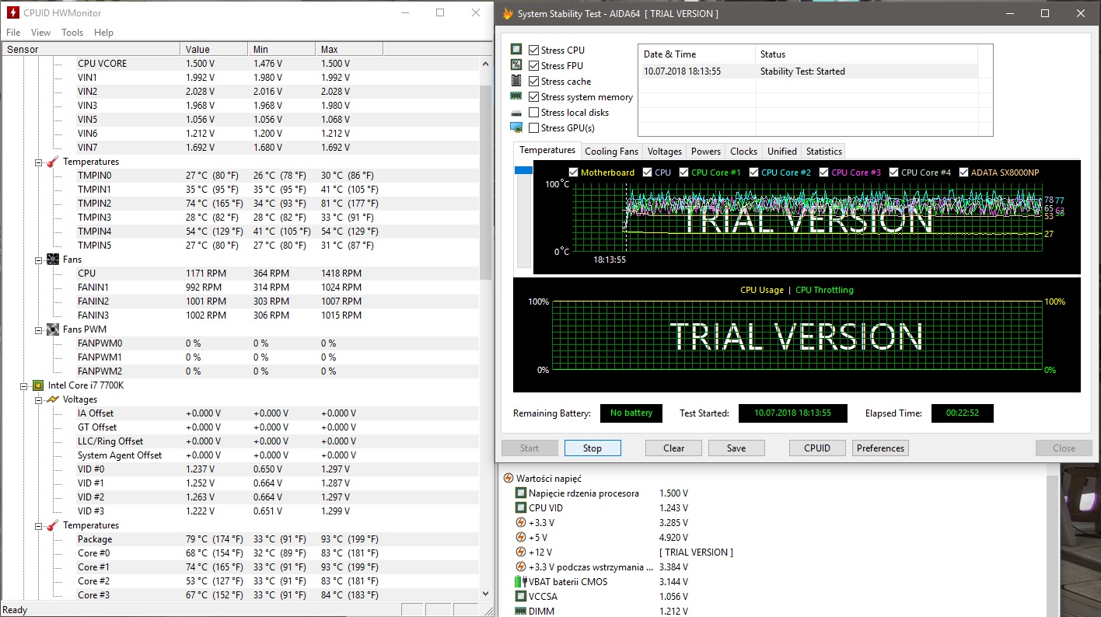Click the Stress GPU(s) monitor icon
Image resolution: width=1101 pixels, height=617 pixels.
coord(516,127)
